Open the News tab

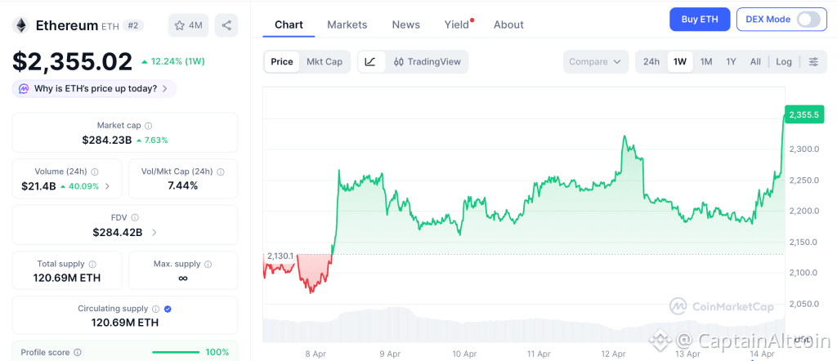[405, 25]
